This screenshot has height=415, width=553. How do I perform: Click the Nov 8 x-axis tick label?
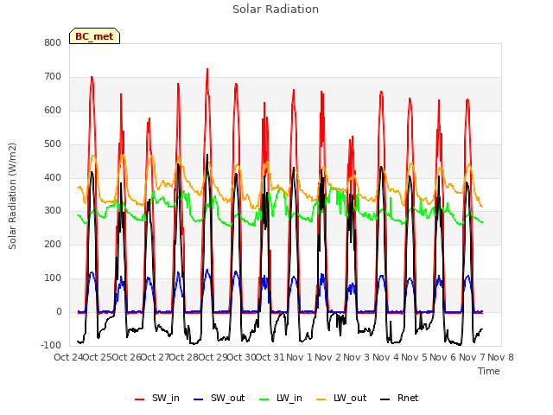pos(501,357)
